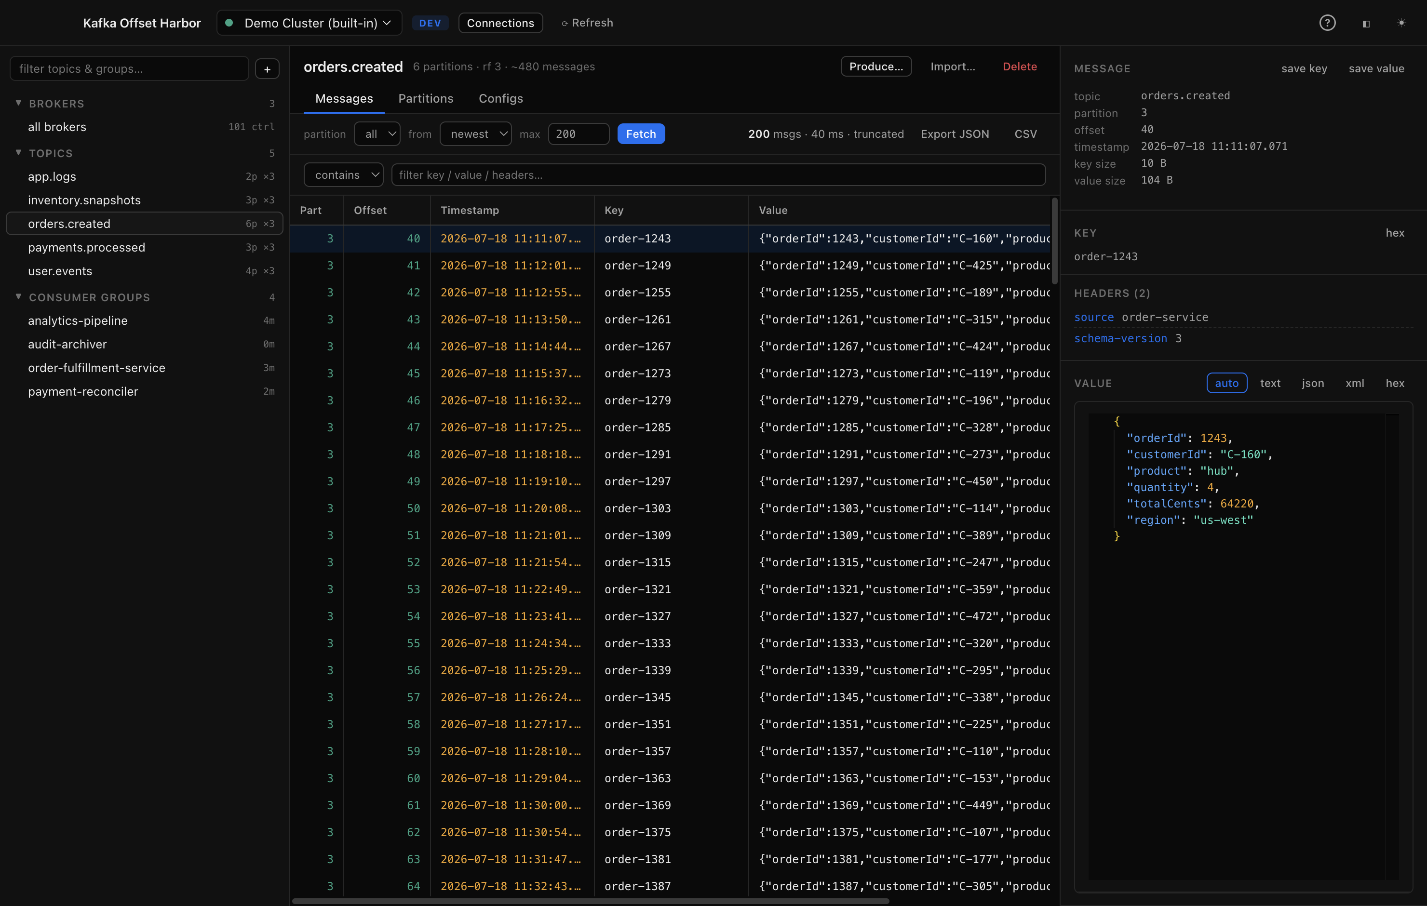Sort by the Offset column header
Image resolution: width=1427 pixels, height=906 pixels.
(387, 210)
